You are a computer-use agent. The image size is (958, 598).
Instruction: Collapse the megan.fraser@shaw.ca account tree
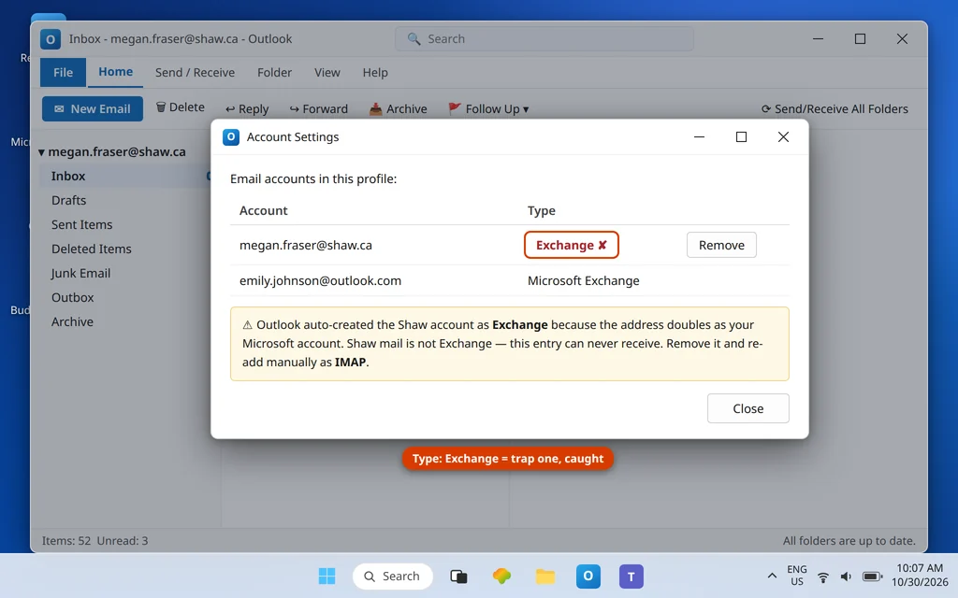[41, 152]
